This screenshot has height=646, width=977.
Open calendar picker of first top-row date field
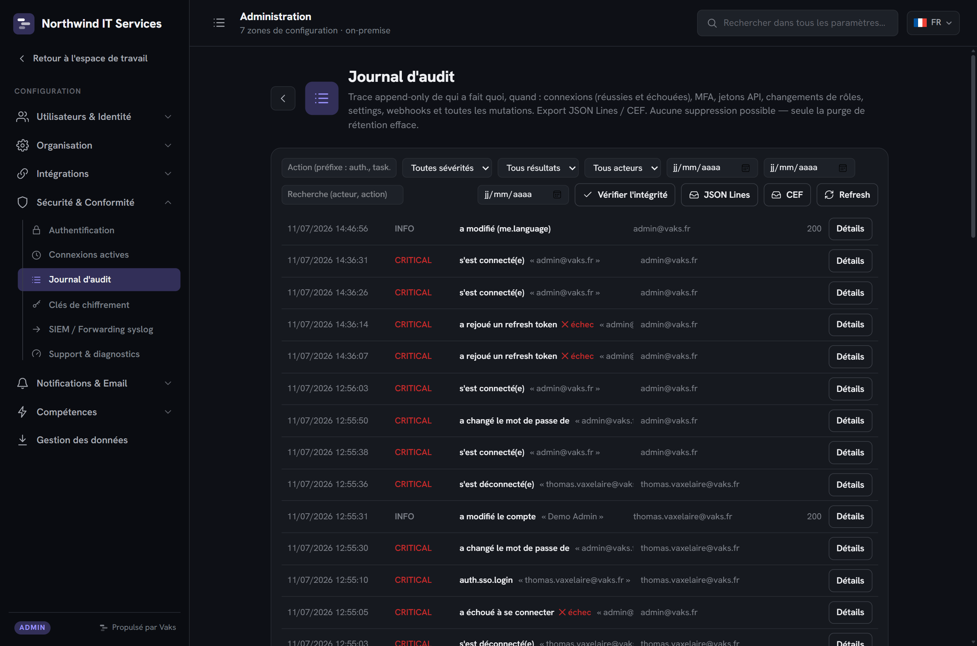(x=745, y=168)
